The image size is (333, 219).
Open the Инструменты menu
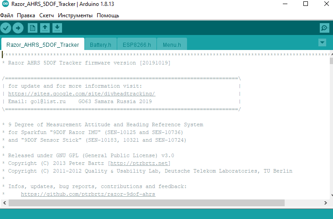coord(75,15)
